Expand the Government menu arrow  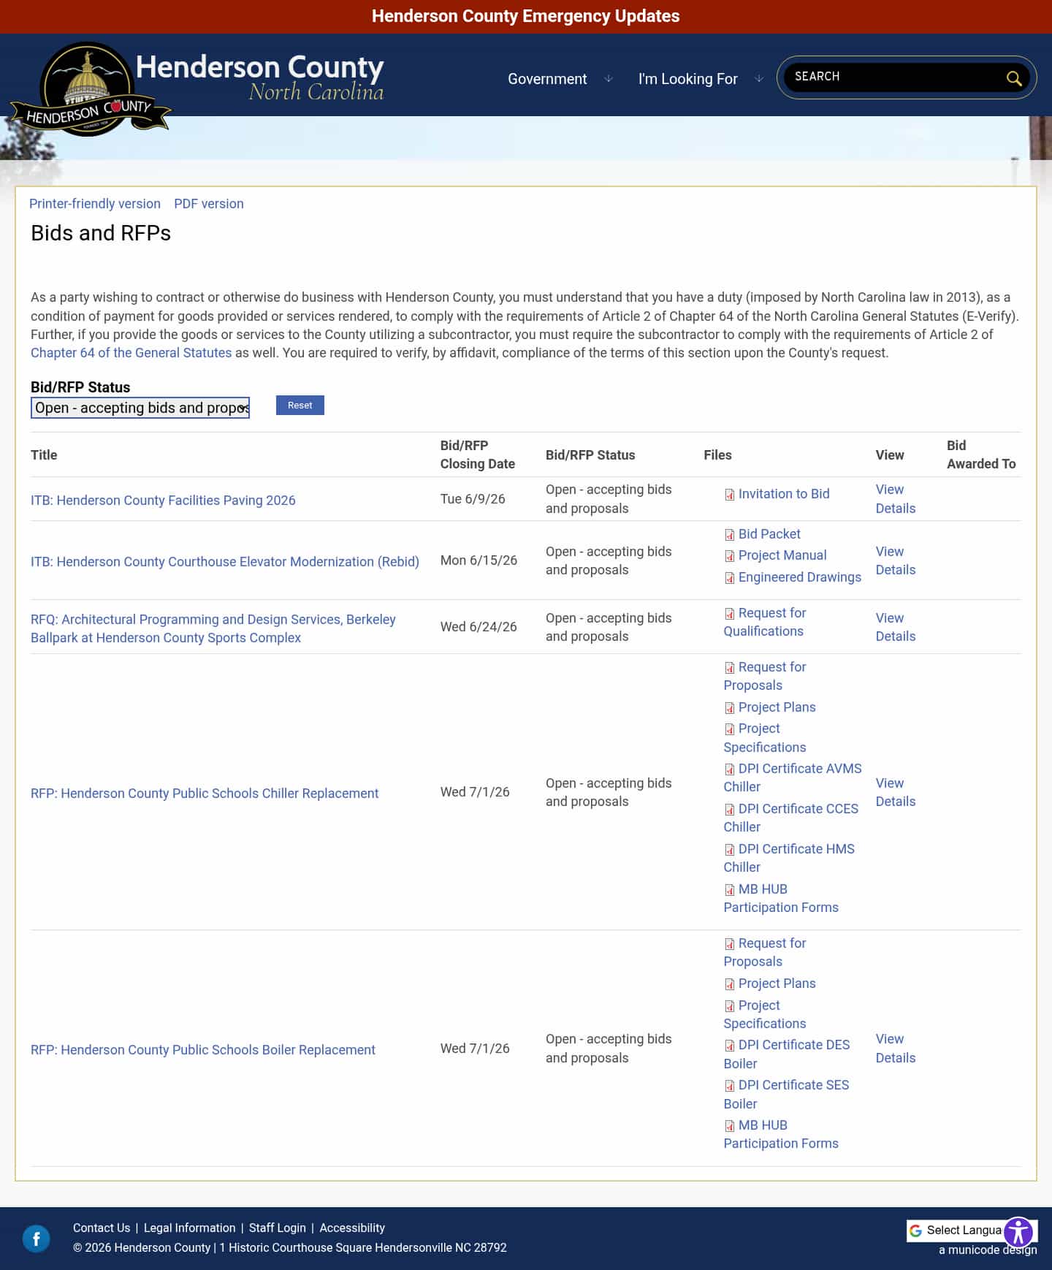click(608, 79)
